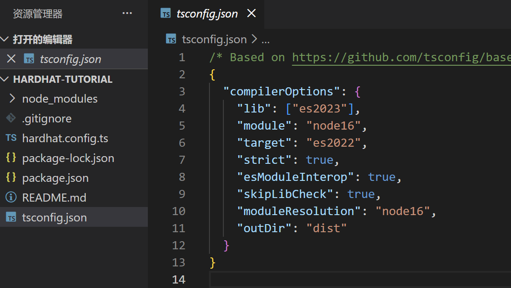Open the breadcrumb ellipsis segment

[266, 40]
